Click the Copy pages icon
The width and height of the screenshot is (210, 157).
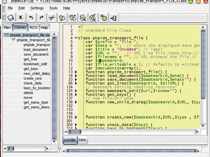(62, 18)
